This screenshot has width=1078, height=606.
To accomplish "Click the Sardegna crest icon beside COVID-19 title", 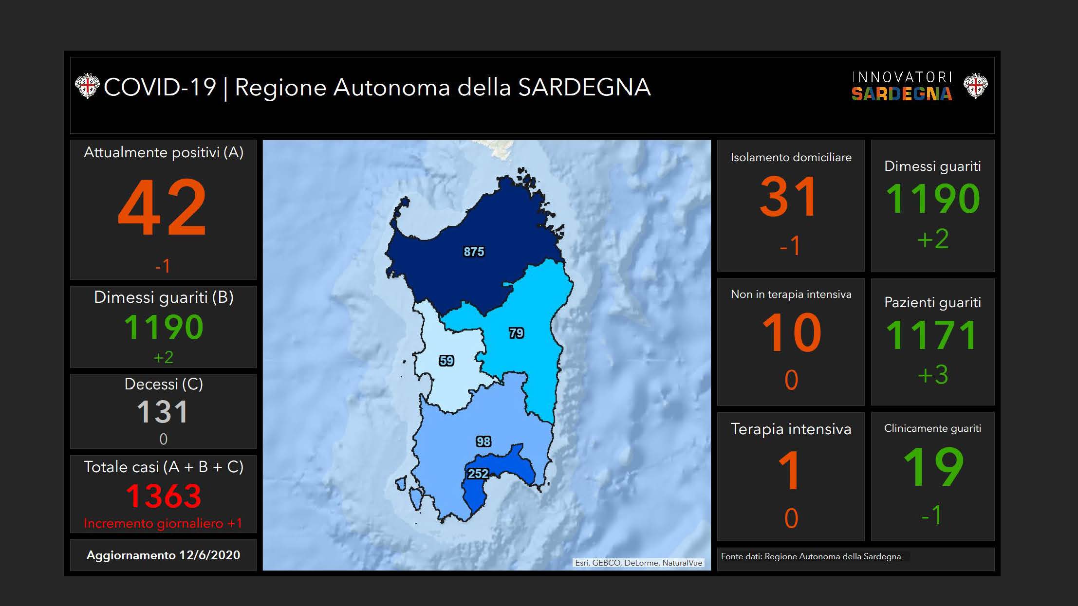I will pyautogui.click(x=87, y=86).
